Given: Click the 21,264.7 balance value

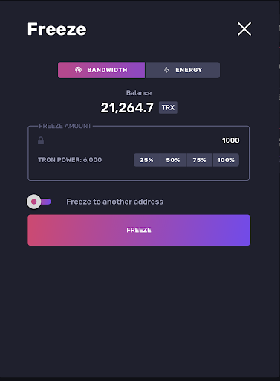Looking at the screenshot, I should [x=127, y=108].
